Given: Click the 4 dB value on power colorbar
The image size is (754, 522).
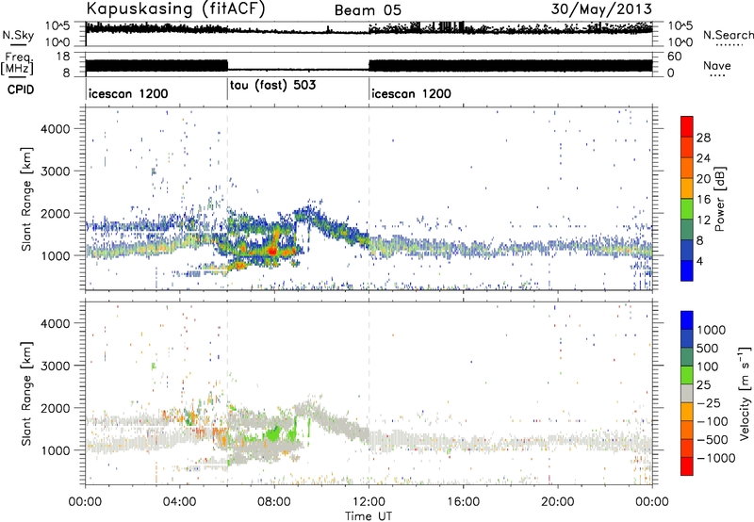Looking at the screenshot, I should 701,261.
